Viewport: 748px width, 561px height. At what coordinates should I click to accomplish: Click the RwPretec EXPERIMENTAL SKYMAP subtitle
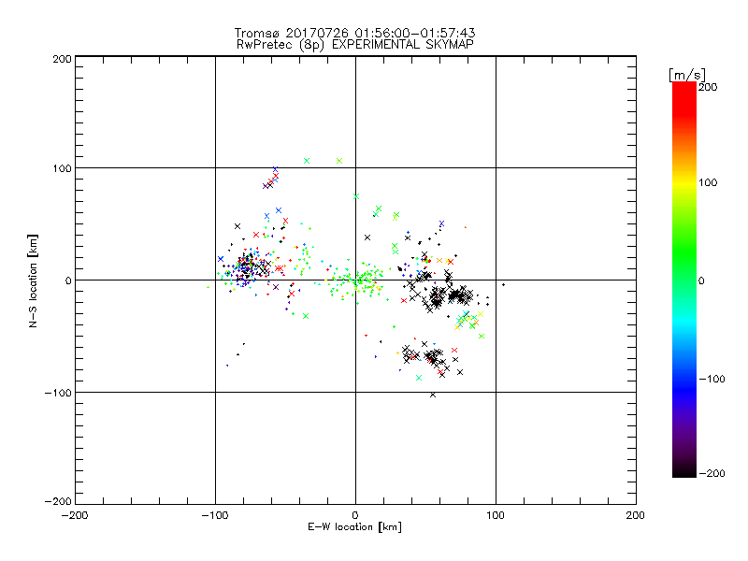(354, 45)
